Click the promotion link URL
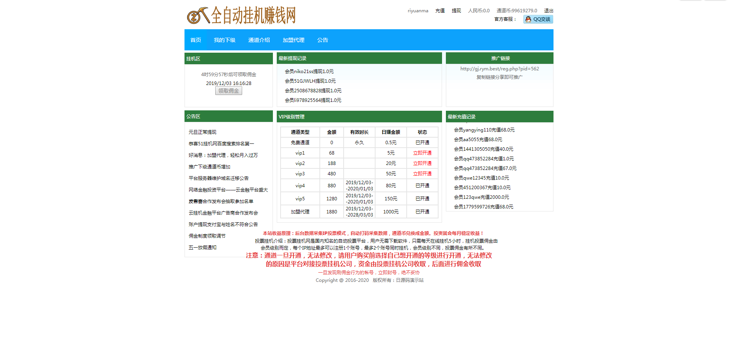 coord(499,68)
